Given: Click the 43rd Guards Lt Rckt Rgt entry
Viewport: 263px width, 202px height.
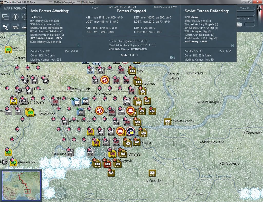Looking at the screenshot, I should [x=201, y=39].
